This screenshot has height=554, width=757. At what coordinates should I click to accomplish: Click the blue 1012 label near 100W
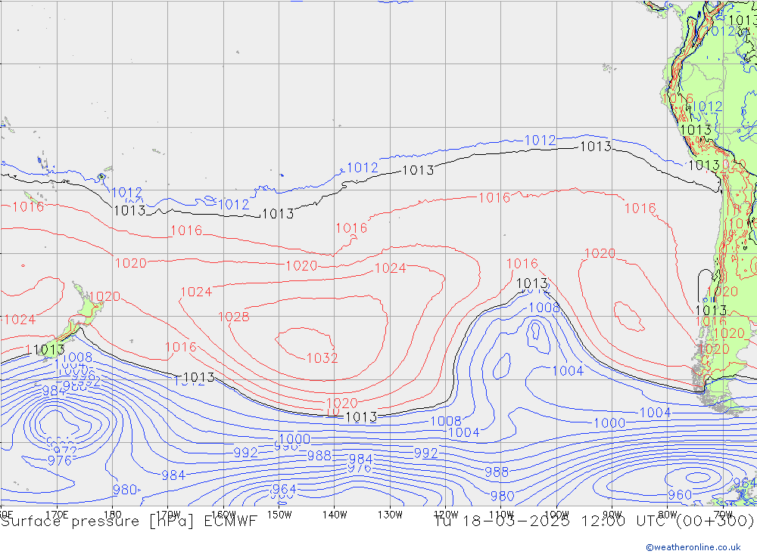click(x=540, y=141)
